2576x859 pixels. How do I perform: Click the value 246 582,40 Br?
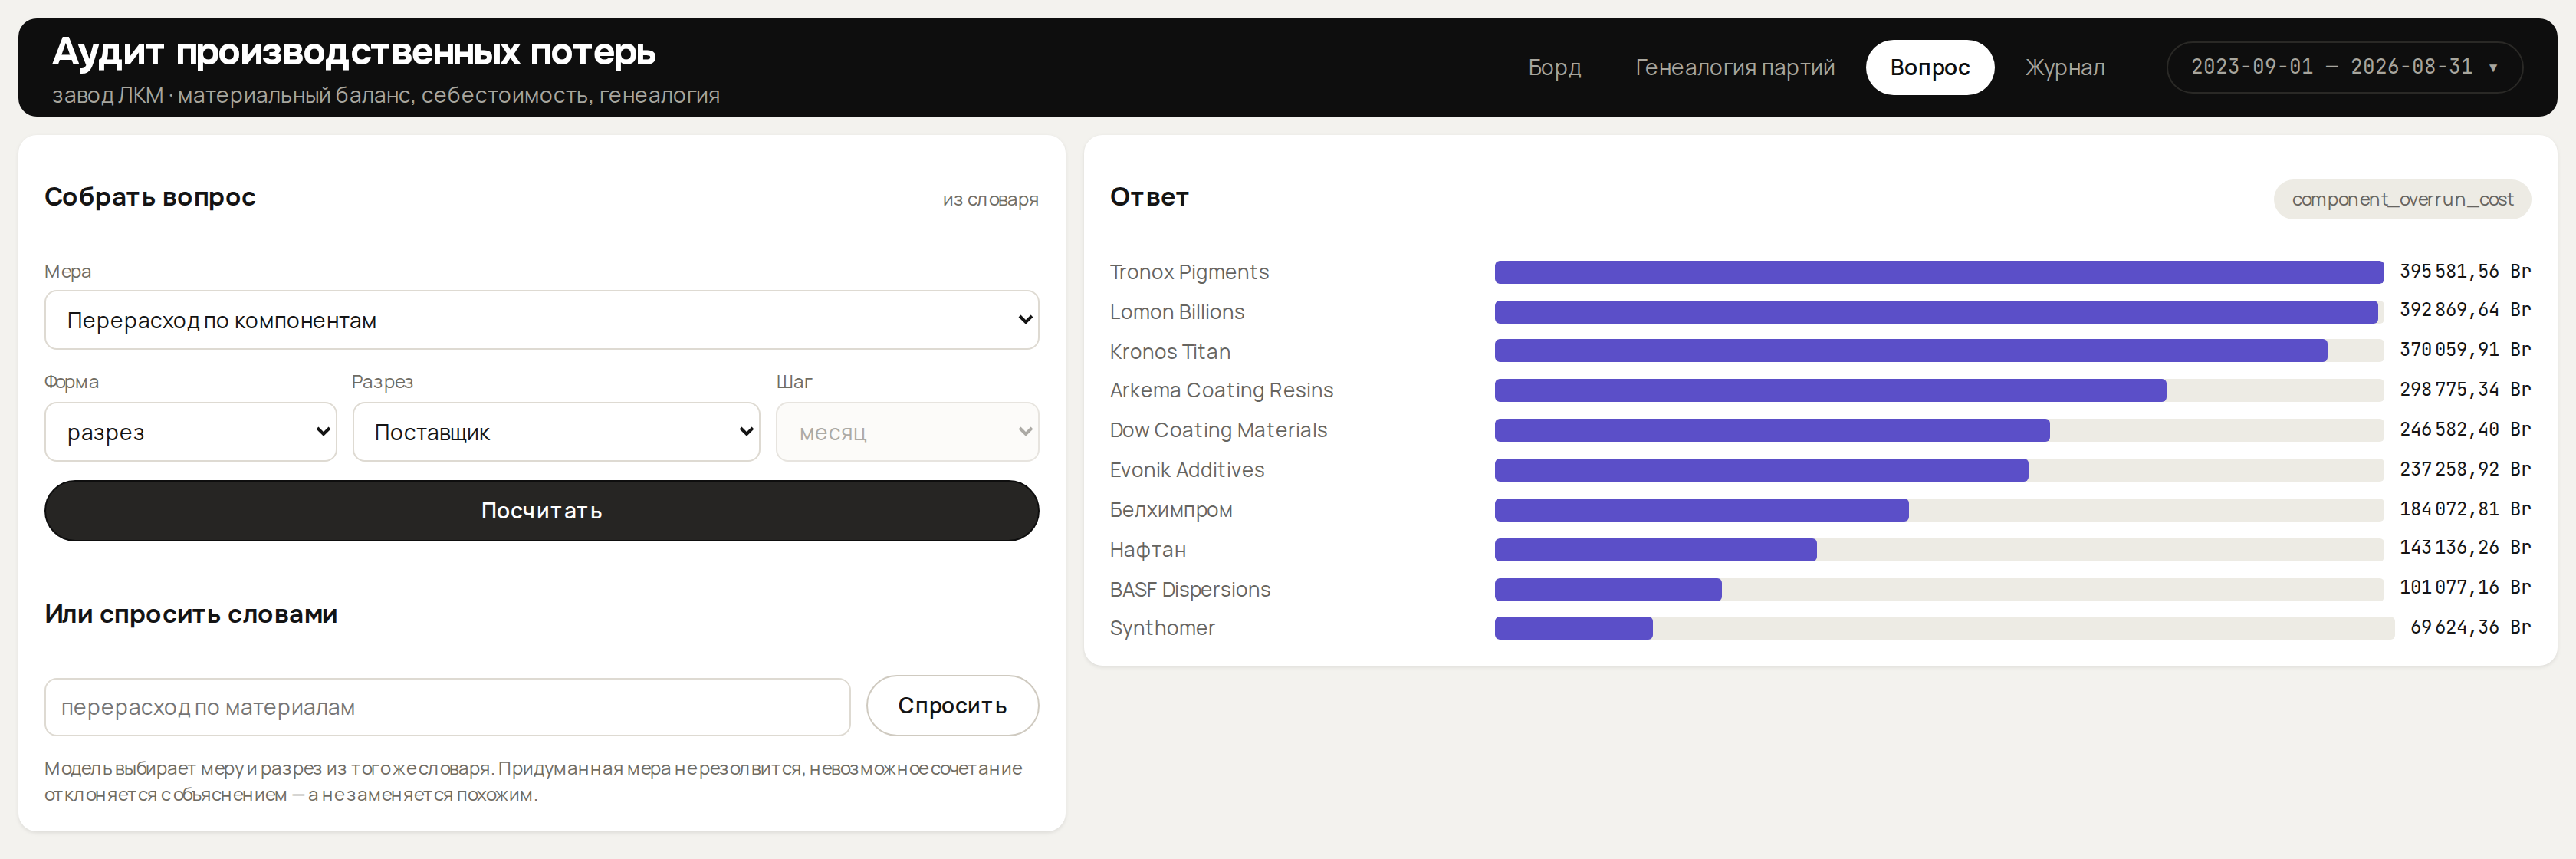click(x=2465, y=429)
